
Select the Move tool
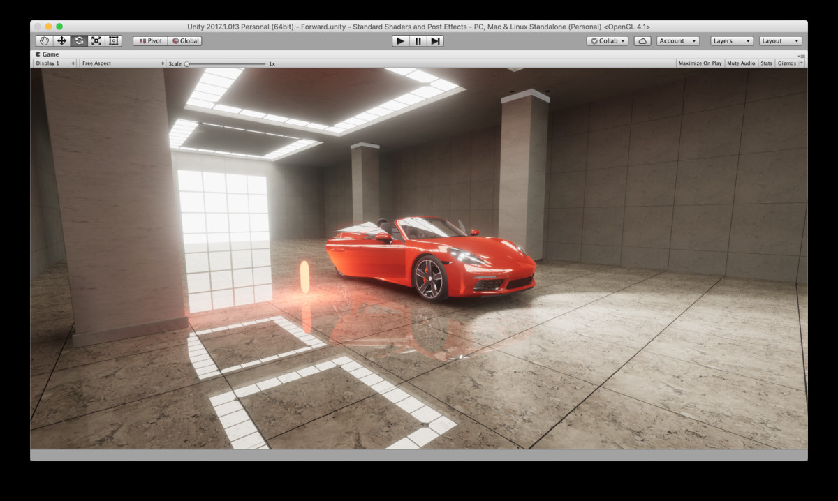[x=62, y=41]
